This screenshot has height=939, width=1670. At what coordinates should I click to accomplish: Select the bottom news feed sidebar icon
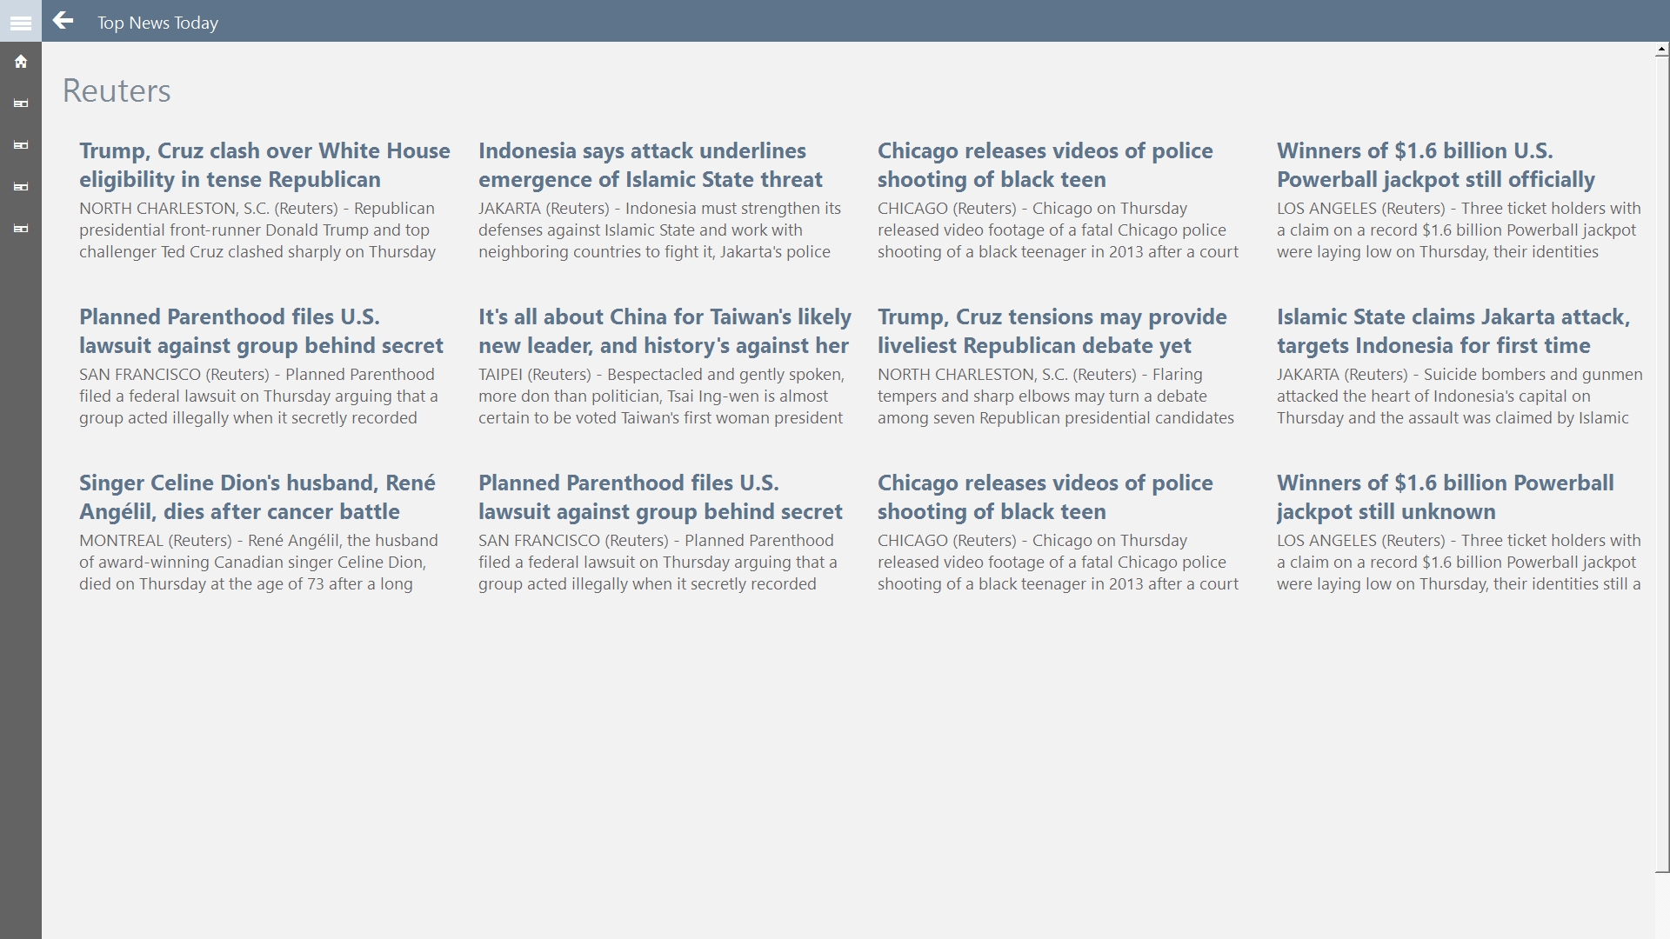pyautogui.click(x=20, y=229)
